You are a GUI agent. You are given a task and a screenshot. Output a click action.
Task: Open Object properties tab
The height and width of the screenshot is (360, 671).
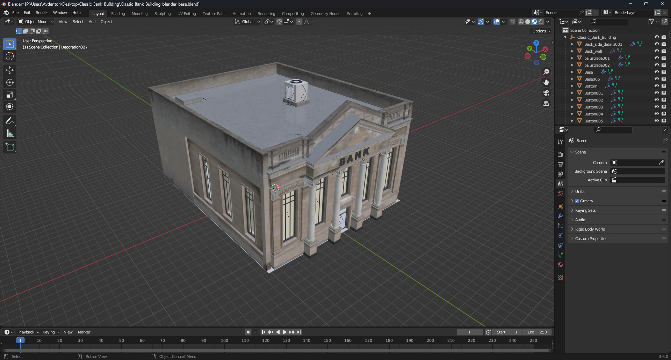coord(560,206)
